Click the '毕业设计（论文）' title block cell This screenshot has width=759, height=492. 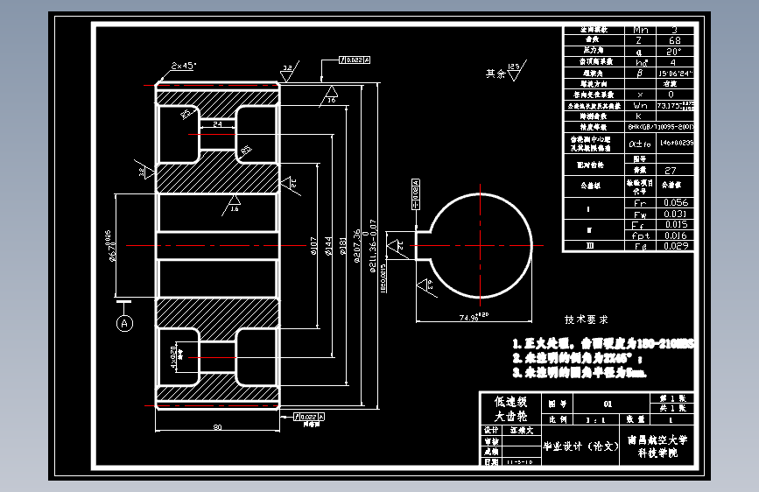pyautogui.click(x=581, y=446)
